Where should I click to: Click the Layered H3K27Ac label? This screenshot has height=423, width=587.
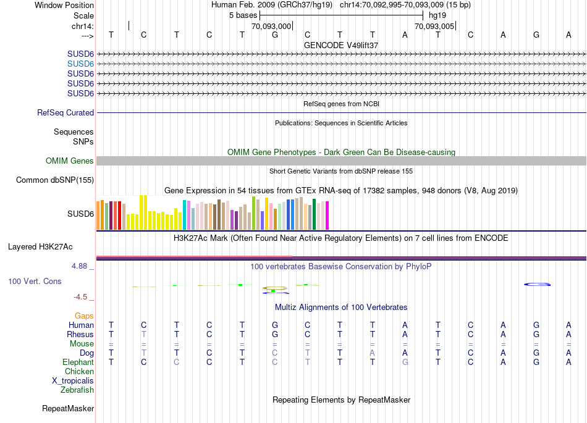[40, 247]
